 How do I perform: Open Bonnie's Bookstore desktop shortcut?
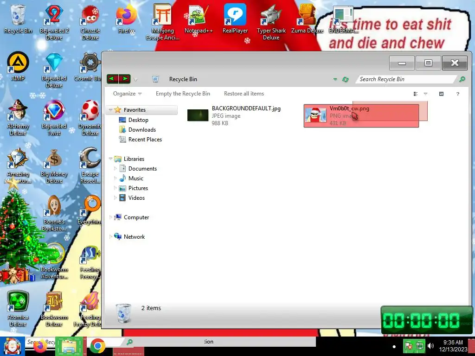coord(54,213)
